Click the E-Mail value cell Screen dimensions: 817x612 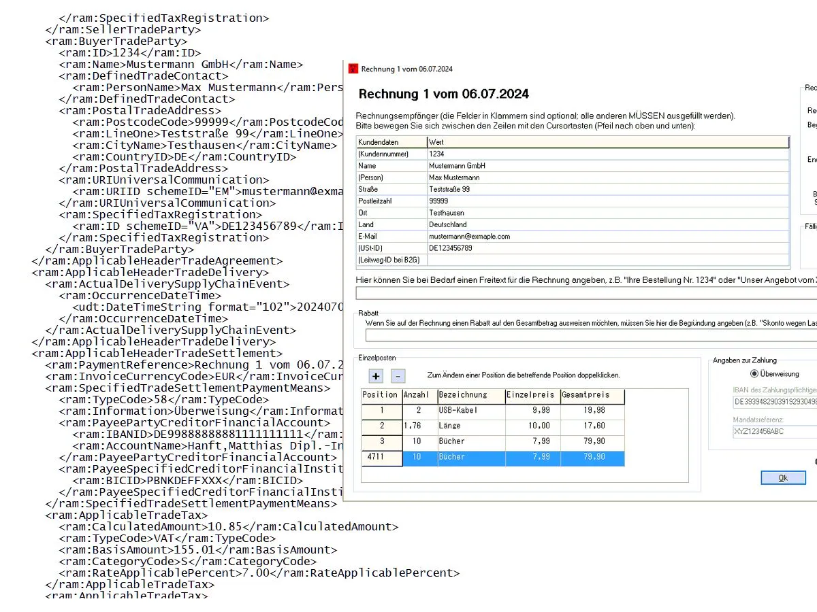(607, 237)
